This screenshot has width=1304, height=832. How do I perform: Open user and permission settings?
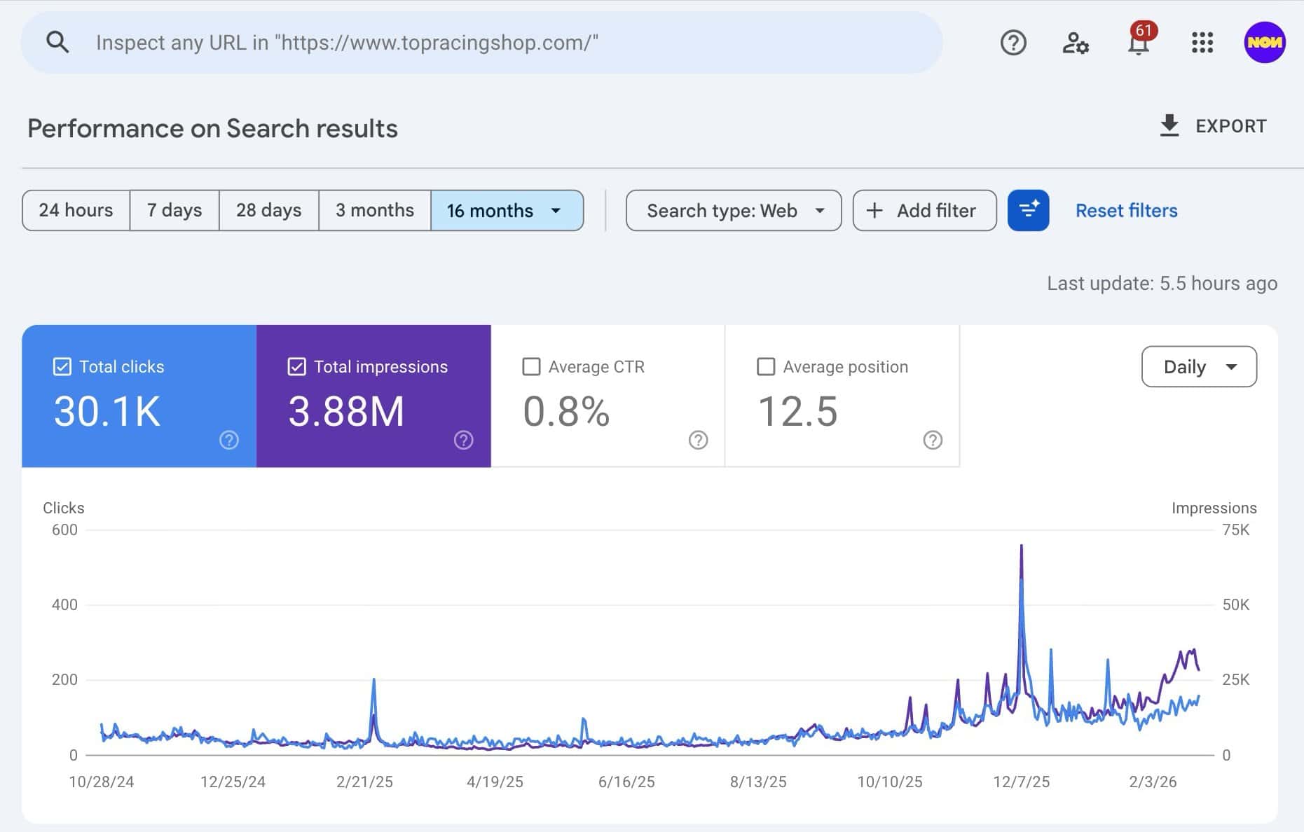click(1076, 42)
